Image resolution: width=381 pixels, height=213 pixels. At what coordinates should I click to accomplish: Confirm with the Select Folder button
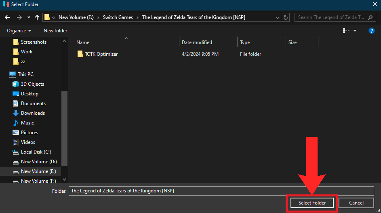(x=312, y=203)
